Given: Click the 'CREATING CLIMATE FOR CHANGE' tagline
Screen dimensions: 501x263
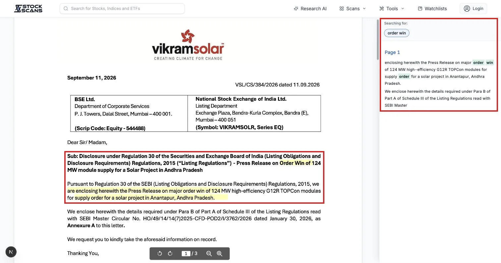Looking at the screenshot, I should click(188, 58).
